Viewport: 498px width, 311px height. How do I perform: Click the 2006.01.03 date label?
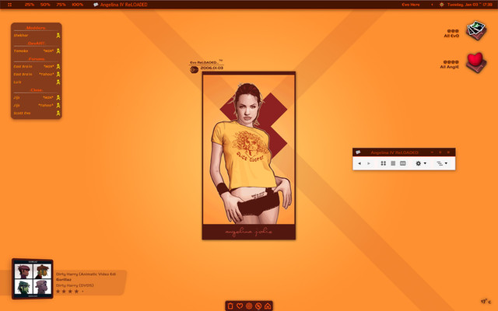point(212,68)
